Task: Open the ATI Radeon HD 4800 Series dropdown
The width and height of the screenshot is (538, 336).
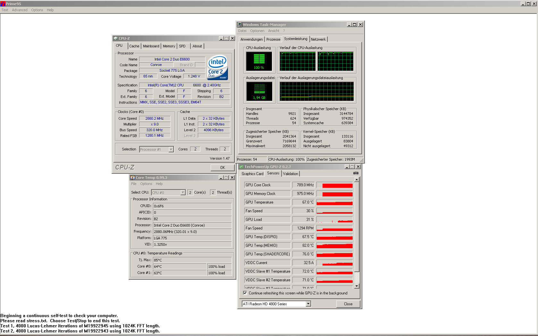Action: click(308, 304)
